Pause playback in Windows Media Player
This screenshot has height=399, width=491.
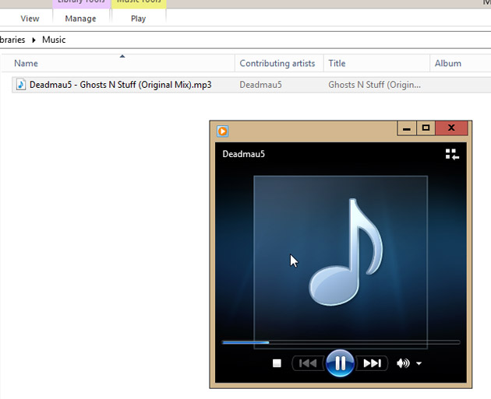340,363
